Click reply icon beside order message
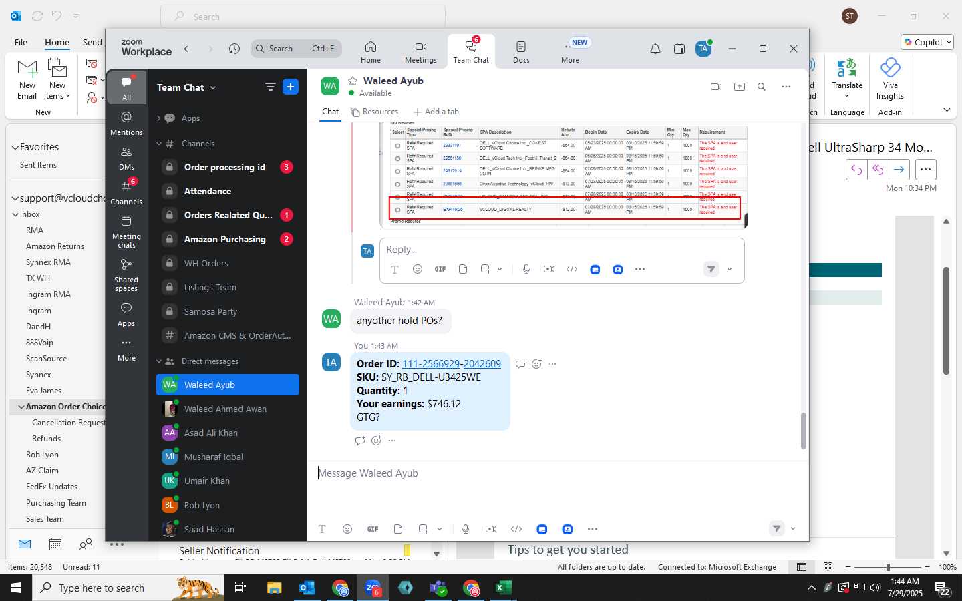The width and height of the screenshot is (962, 601). pos(520,364)
